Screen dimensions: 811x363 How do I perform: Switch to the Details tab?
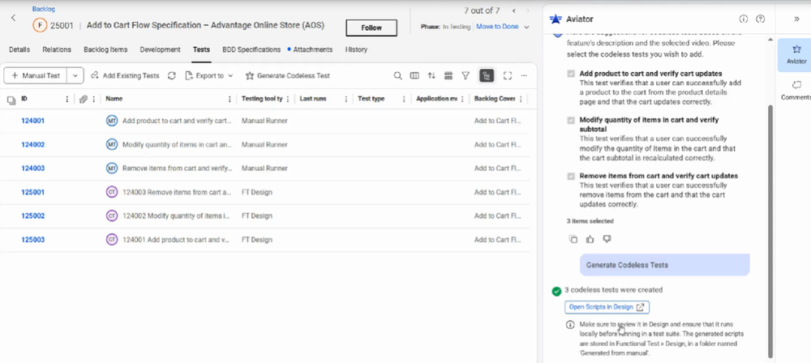click(19, 49)
